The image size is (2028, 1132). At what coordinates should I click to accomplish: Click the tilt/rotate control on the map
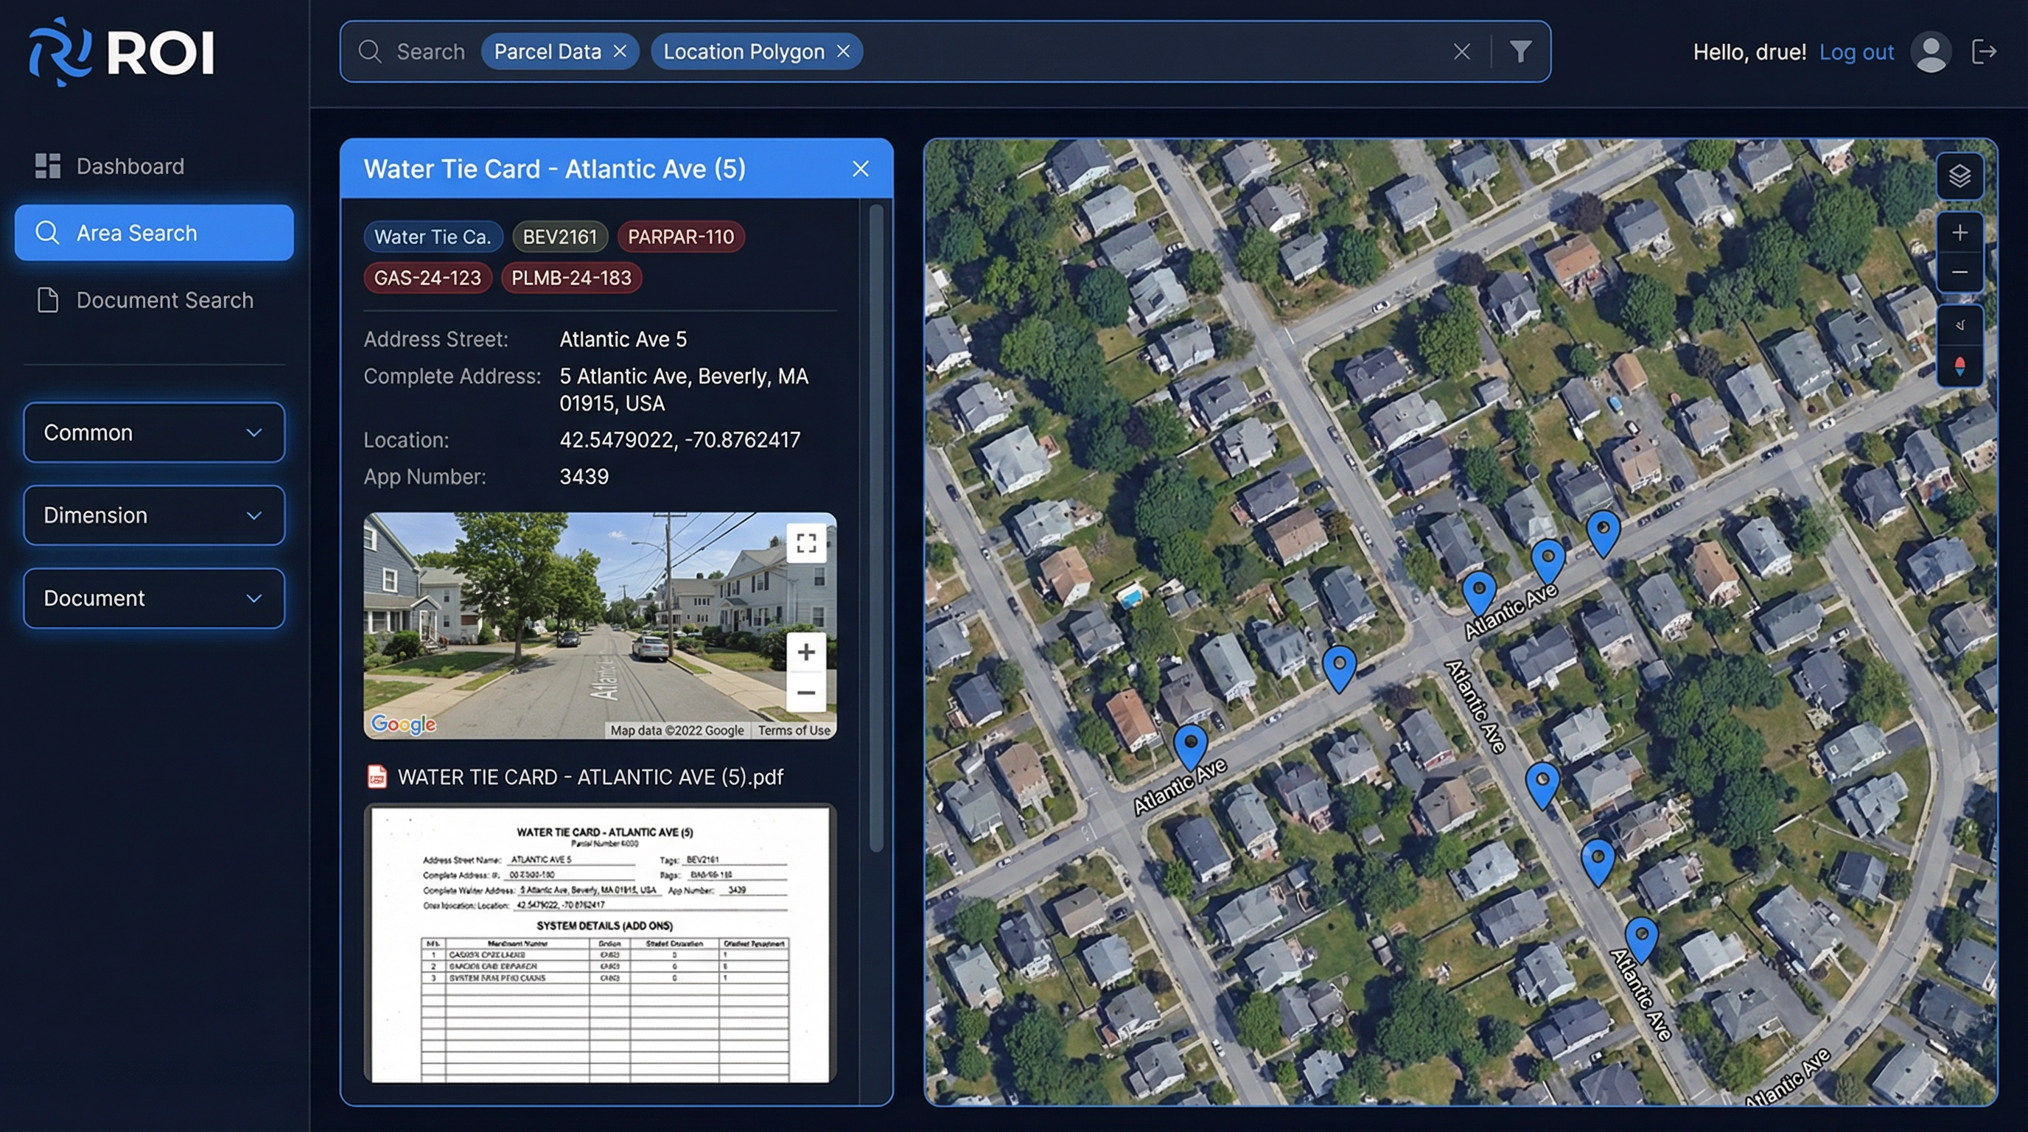[x=1960, y=324]
